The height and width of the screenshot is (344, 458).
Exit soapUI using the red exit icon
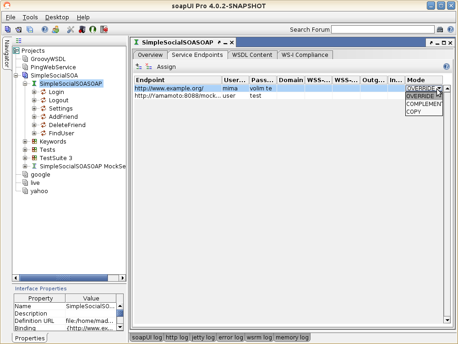(104, 29)
